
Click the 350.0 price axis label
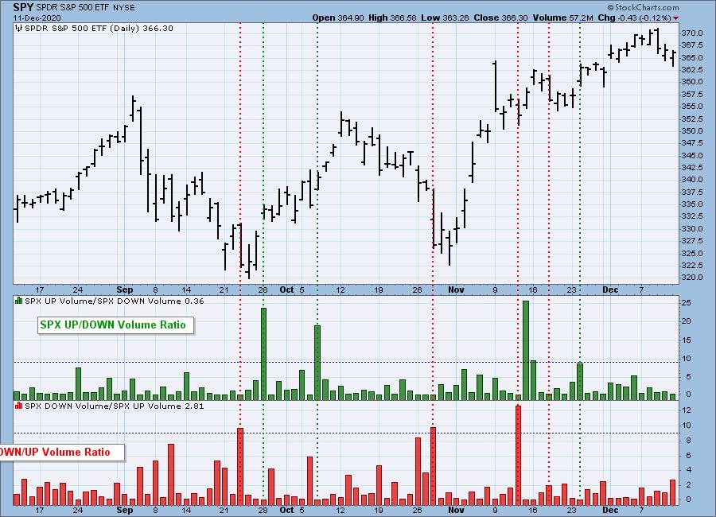click(x=692, y=130)
